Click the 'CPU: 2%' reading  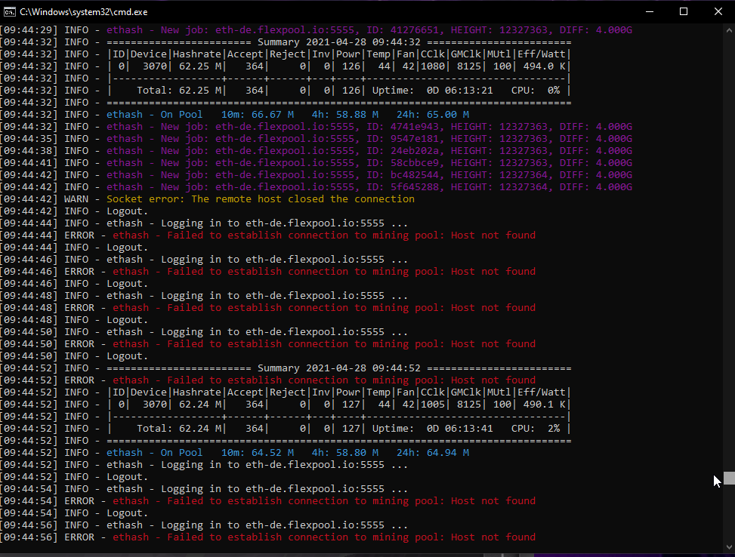[536, 429]
